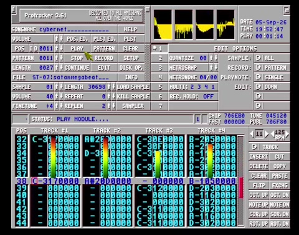
Task: Toggle EDIT direction set to DOWN
Action: [272, 87]
